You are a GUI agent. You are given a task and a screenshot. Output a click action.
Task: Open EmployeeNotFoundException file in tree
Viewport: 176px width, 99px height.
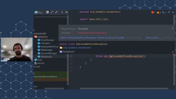[49, 46]
